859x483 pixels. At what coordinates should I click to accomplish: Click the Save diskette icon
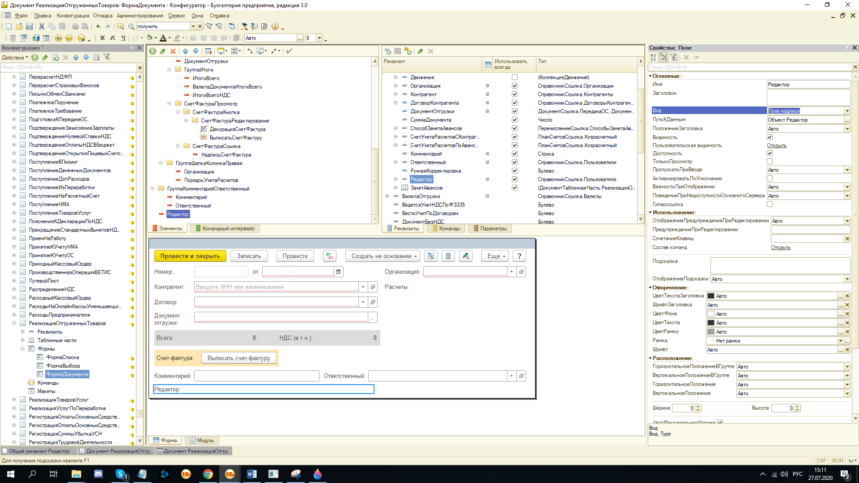tap(29, 26)
